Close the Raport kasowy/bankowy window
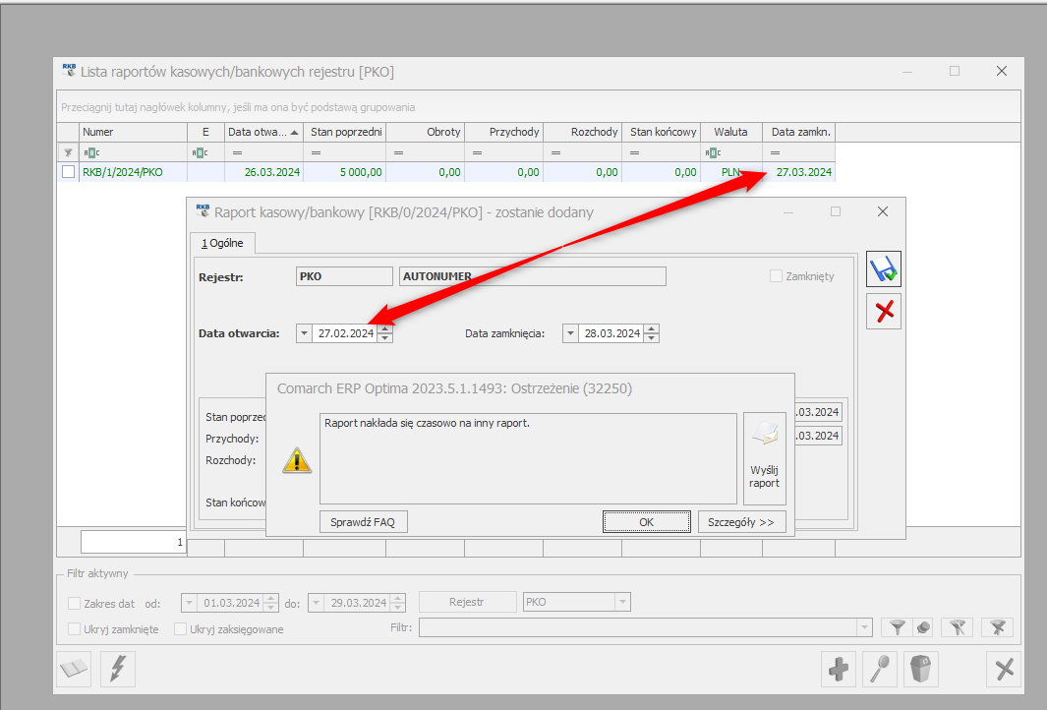This screenshot has height=710, width=1047. pos(883,211)
